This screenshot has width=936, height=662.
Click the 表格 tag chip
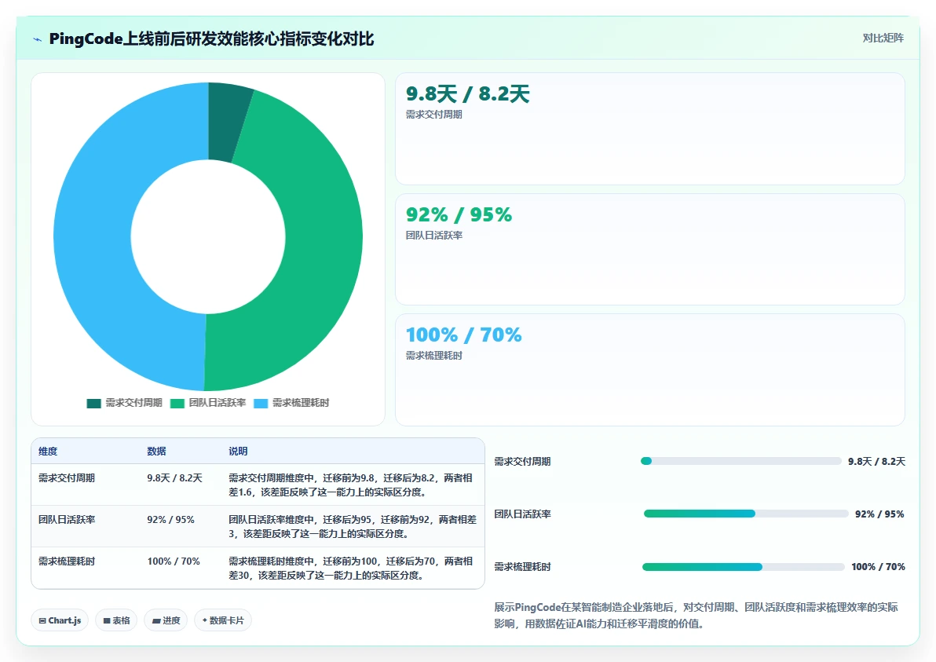116,620
